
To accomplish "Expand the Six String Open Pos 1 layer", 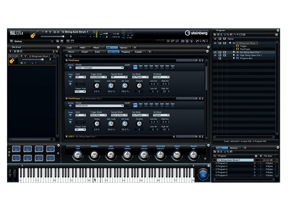I will coord(234,52).
